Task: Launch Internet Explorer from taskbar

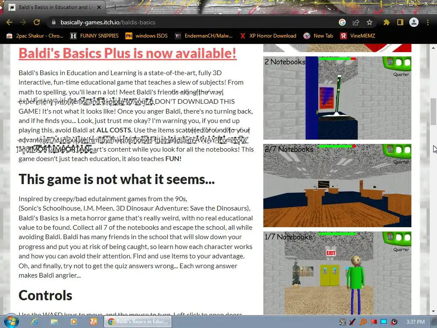Action: (35, 322)
